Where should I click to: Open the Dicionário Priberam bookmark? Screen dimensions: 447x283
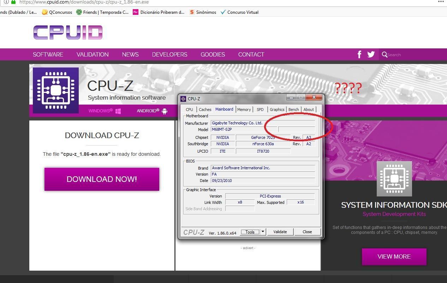[159, 12]
